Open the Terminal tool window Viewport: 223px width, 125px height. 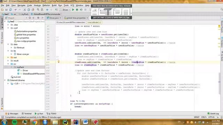click(x=26, y=114)
